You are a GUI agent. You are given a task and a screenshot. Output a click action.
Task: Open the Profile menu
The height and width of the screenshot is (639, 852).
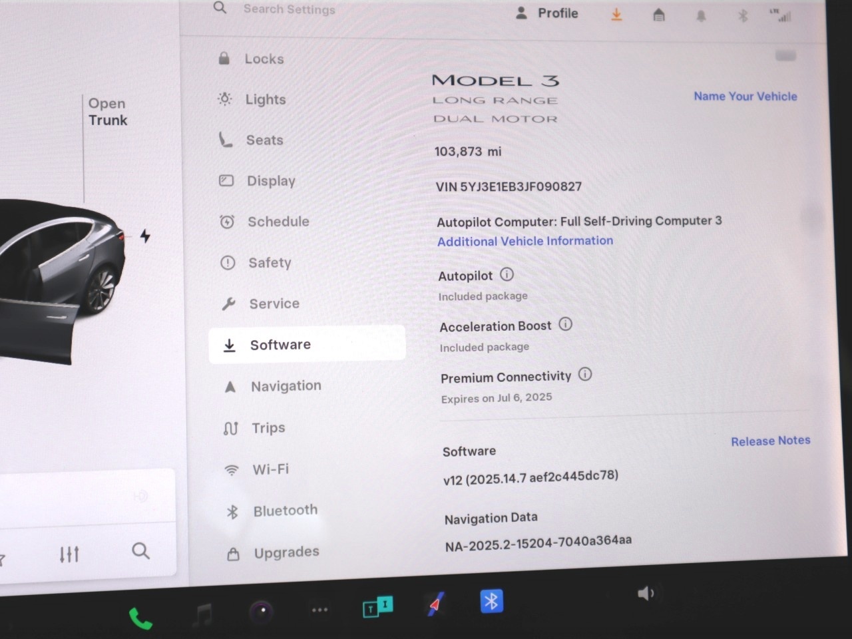(x=546, y=13)
